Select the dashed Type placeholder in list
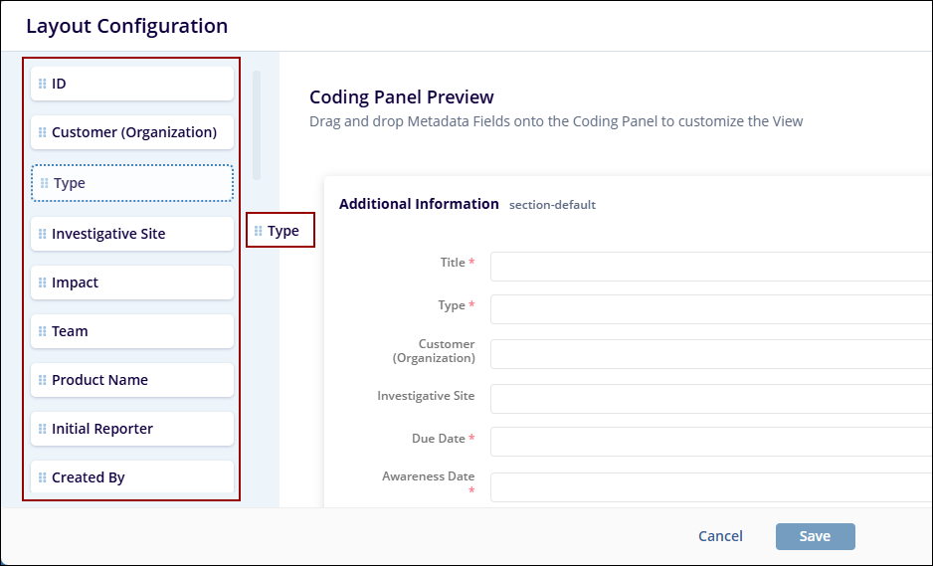This screenshot has width=933, height=566. pos(132,183)
